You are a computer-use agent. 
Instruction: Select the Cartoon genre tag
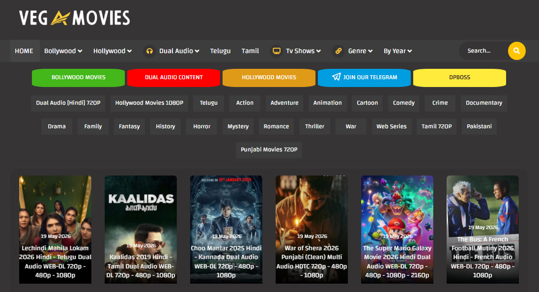(x=367, y=103)
